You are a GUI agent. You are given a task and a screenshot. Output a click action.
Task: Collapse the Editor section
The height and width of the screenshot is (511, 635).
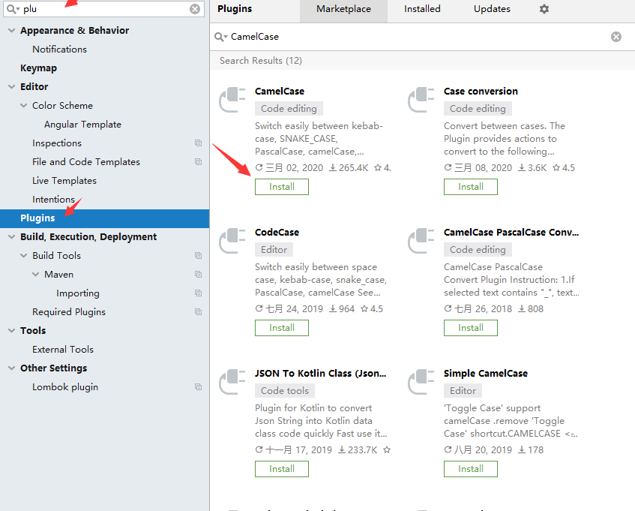click(x=12, y=87)
